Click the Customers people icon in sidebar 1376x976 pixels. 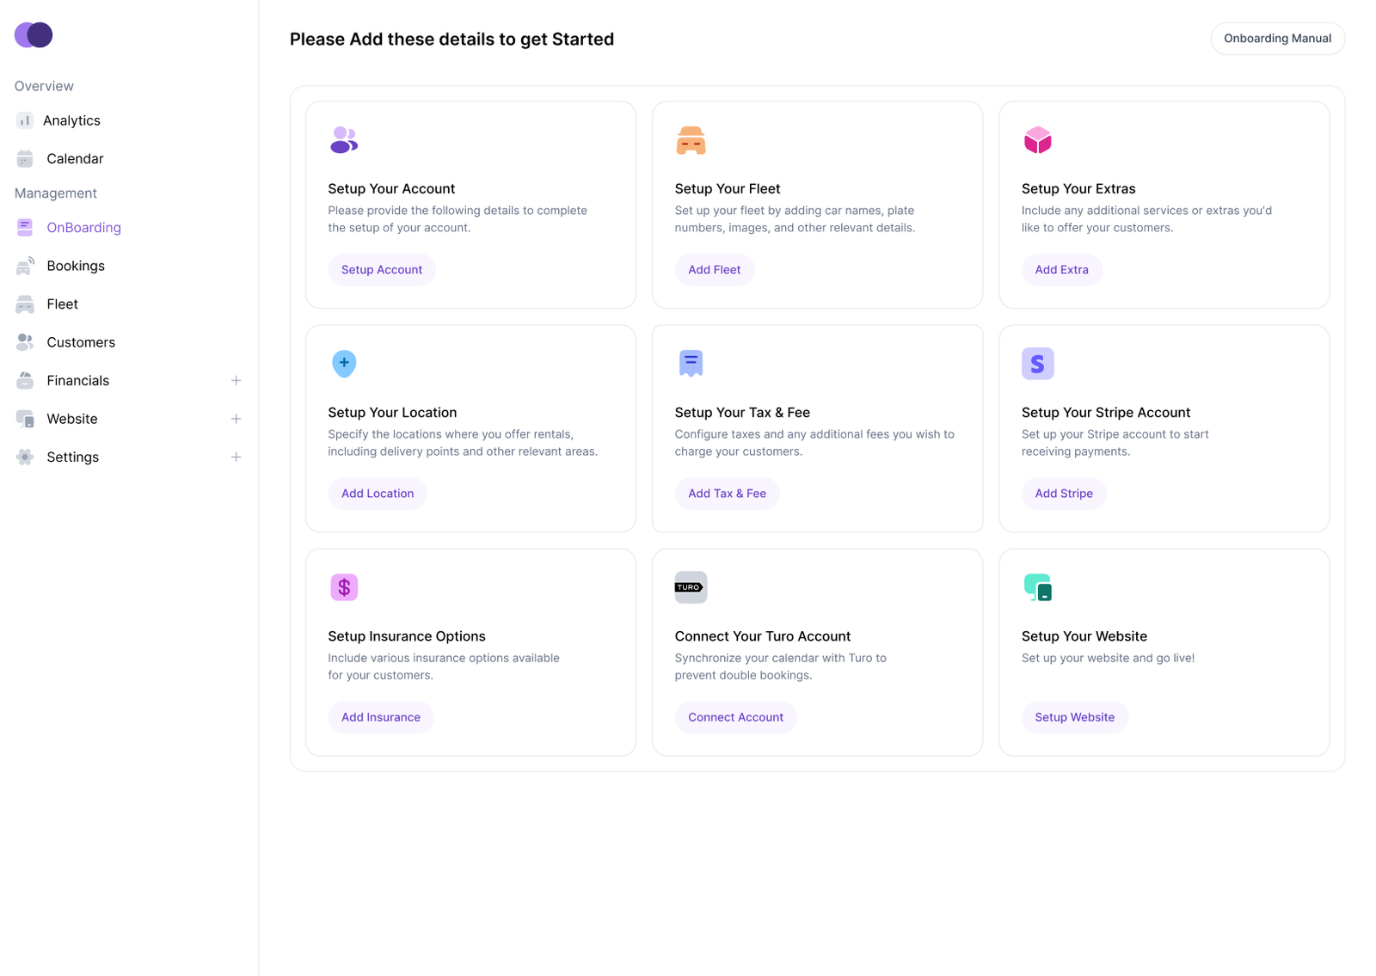[25, 342]
